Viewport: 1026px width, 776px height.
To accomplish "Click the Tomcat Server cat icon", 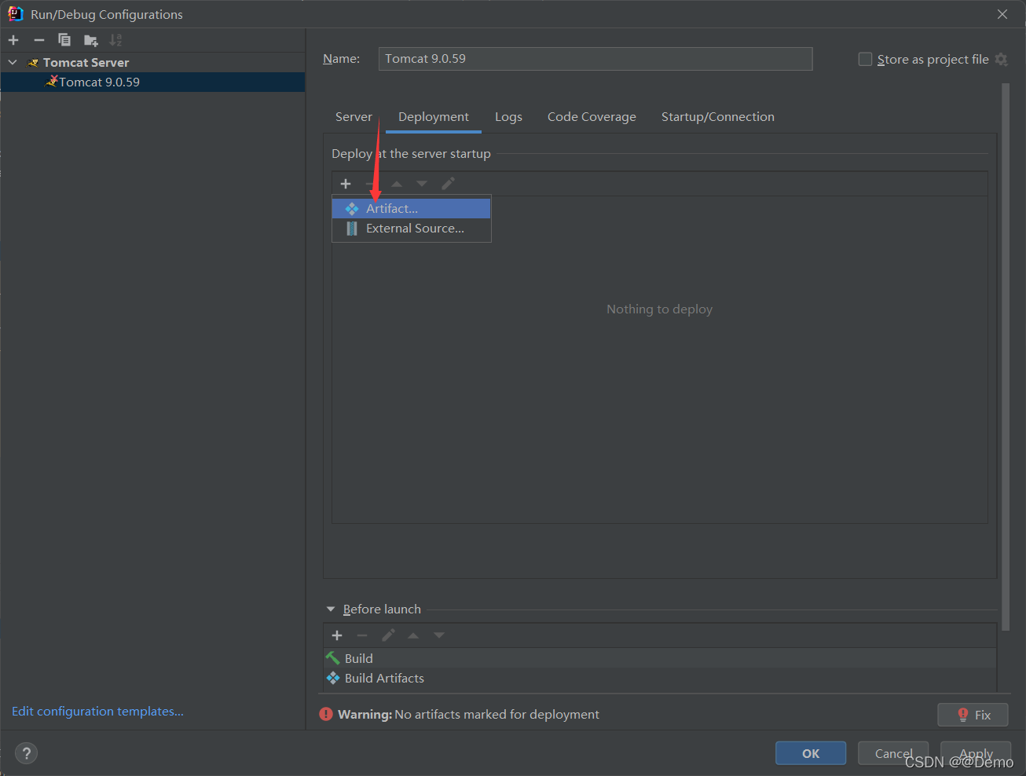I will coord(33,62).
